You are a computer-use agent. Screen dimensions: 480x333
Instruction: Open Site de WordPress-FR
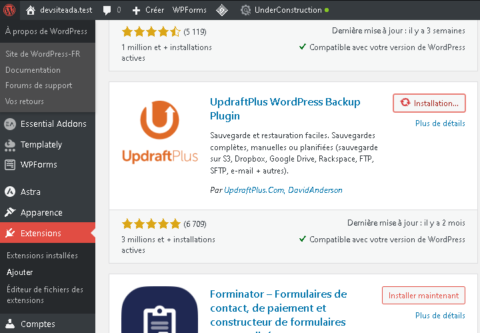[x=43, y=54]
